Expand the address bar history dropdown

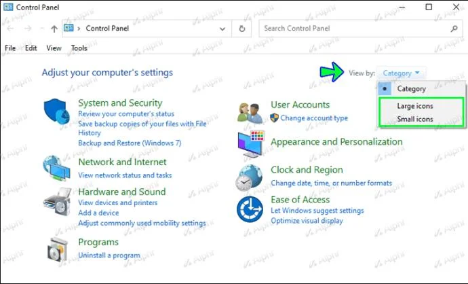point(222,29)
